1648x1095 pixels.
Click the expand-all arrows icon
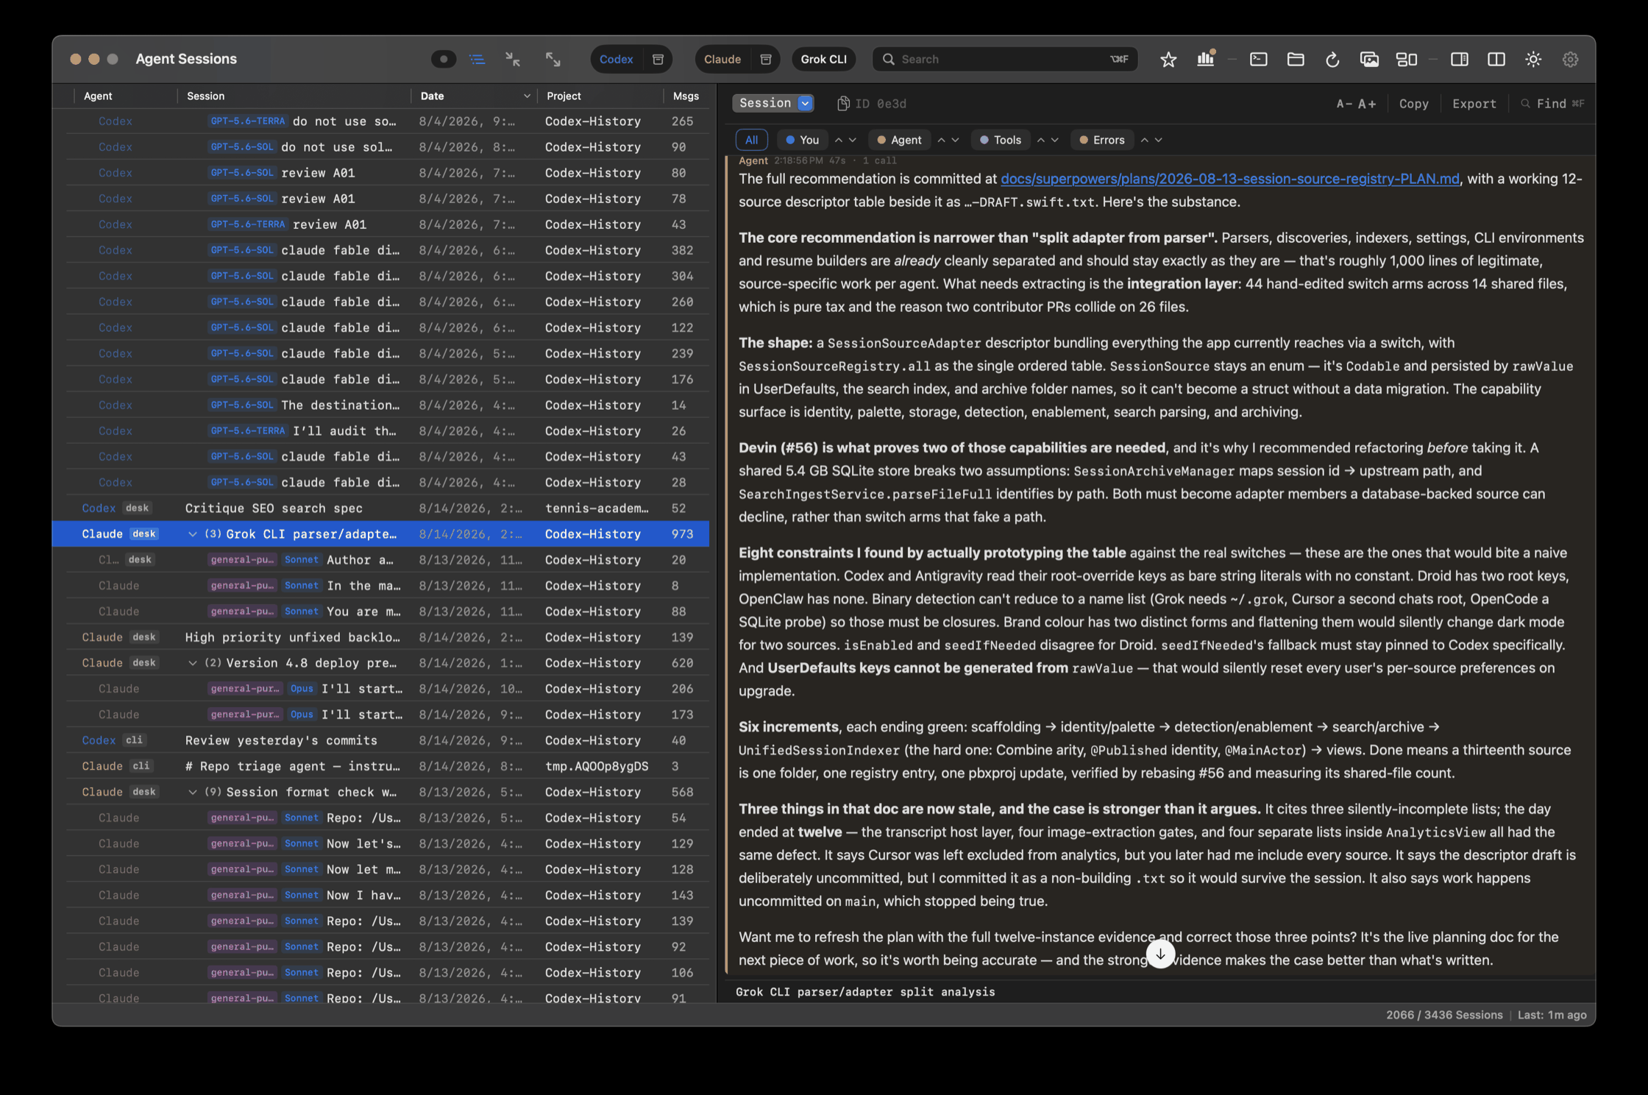coord(553,60)
